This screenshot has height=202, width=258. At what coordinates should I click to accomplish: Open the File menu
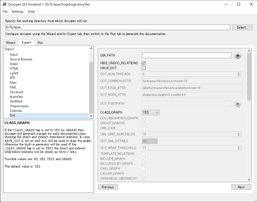pos(5,12)
